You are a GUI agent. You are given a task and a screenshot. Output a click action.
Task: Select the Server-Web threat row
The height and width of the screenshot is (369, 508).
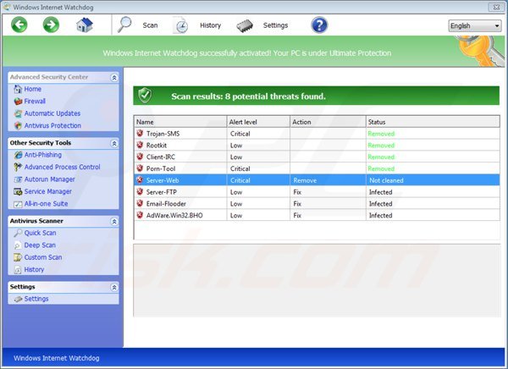(x=317, y=180)
